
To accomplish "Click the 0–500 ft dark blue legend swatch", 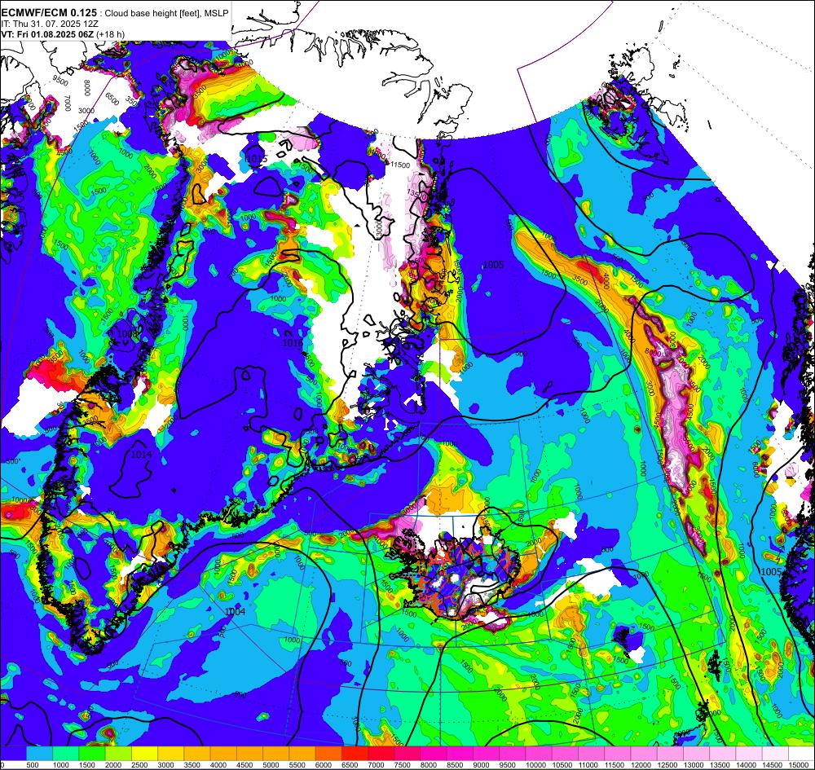I will point(13,754).
